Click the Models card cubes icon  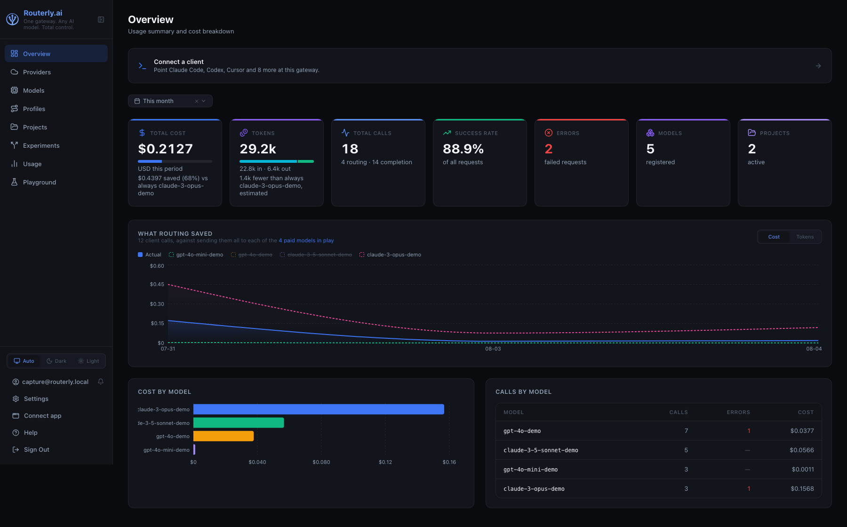tap(650, 133)
